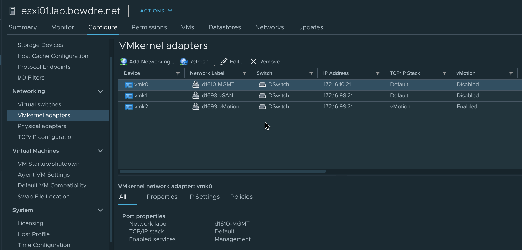The image size is (522, 250).
Task: Click the horizontal scrollbar under the adapter table
Action: (x=223, y=171)
